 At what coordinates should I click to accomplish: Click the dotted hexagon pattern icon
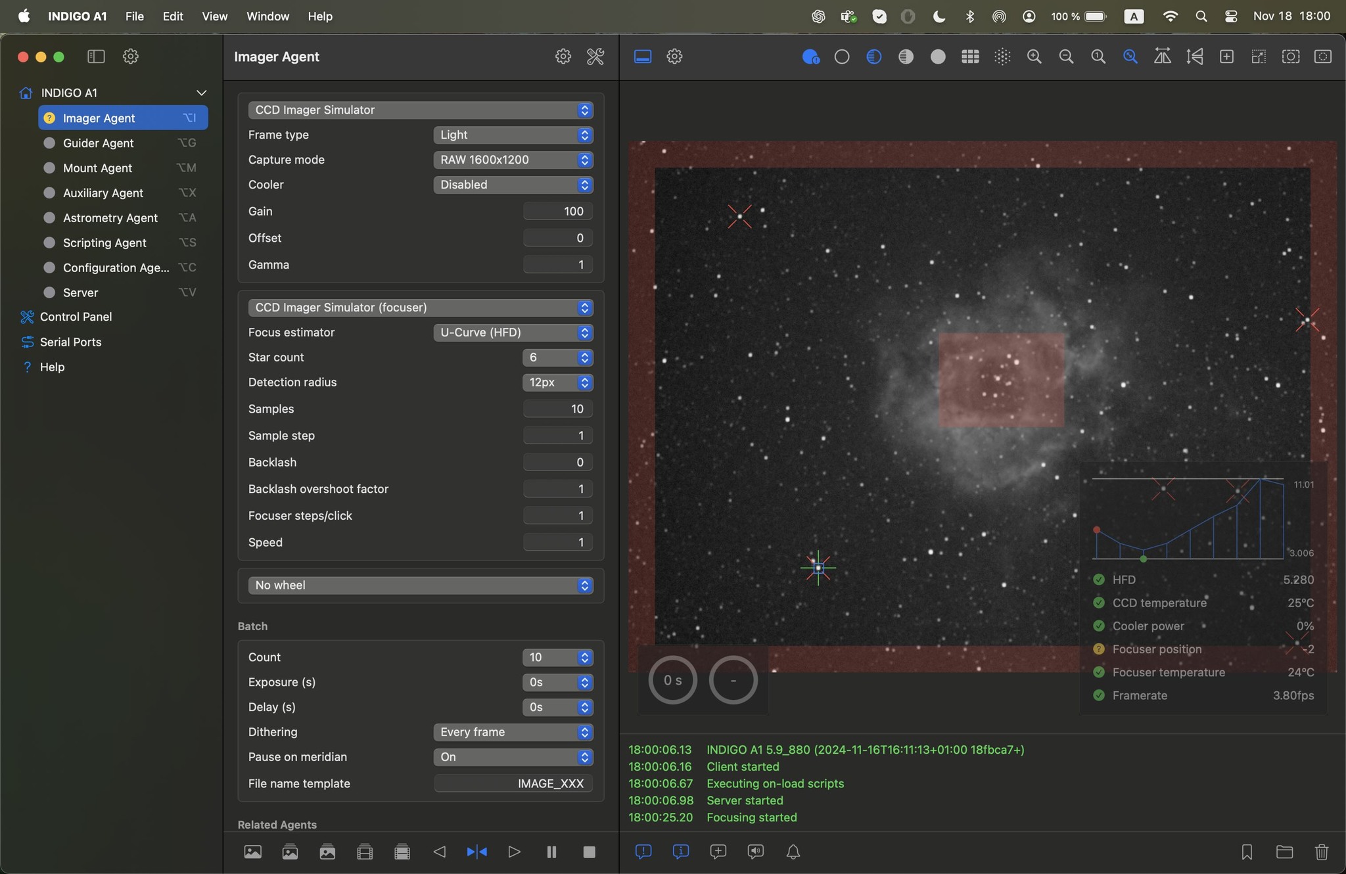tap(1002, 57)
